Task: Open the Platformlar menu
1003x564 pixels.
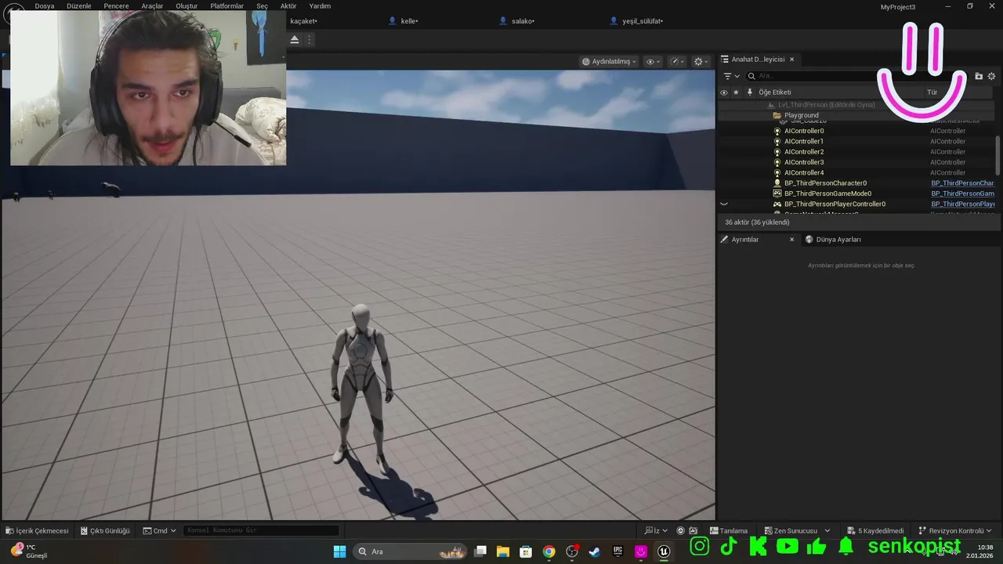Action: point(226,5)
